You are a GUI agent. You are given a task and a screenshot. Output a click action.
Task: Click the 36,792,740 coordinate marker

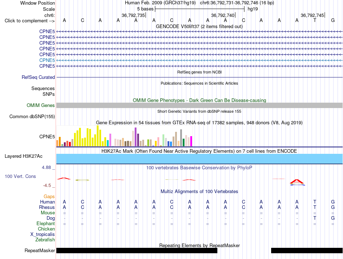pos(223,15)
